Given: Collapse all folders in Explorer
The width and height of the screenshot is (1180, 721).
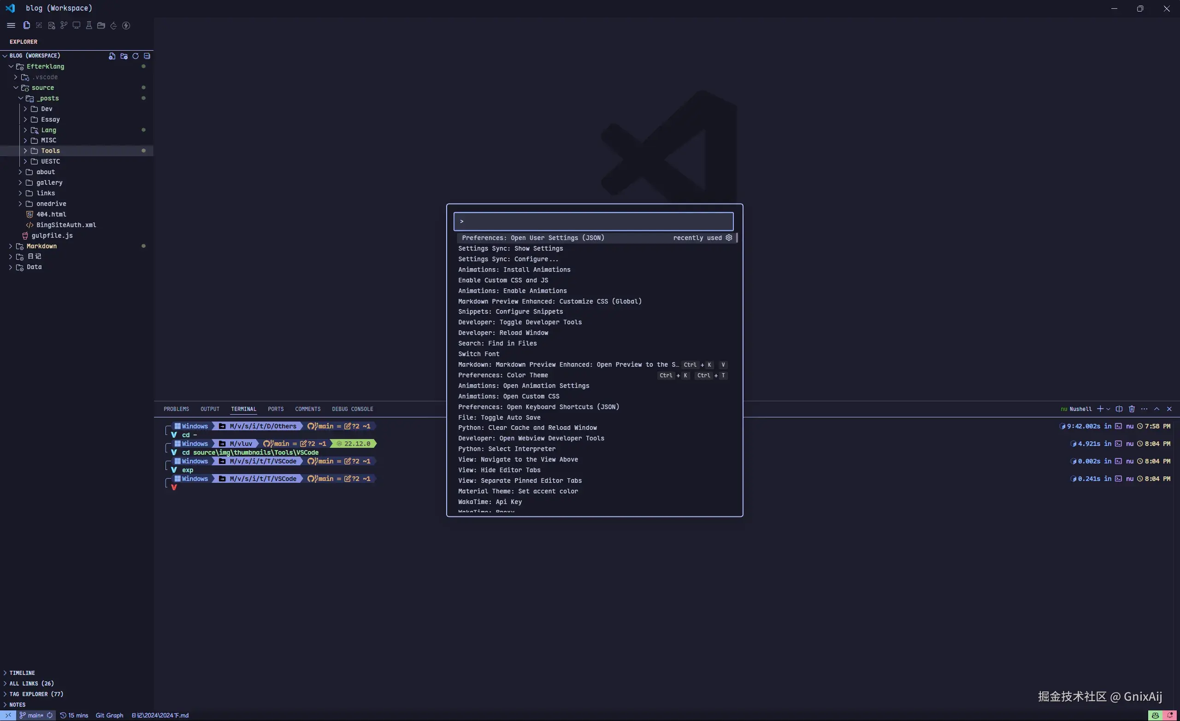Looking at the screenshot, I should (147, 56).
